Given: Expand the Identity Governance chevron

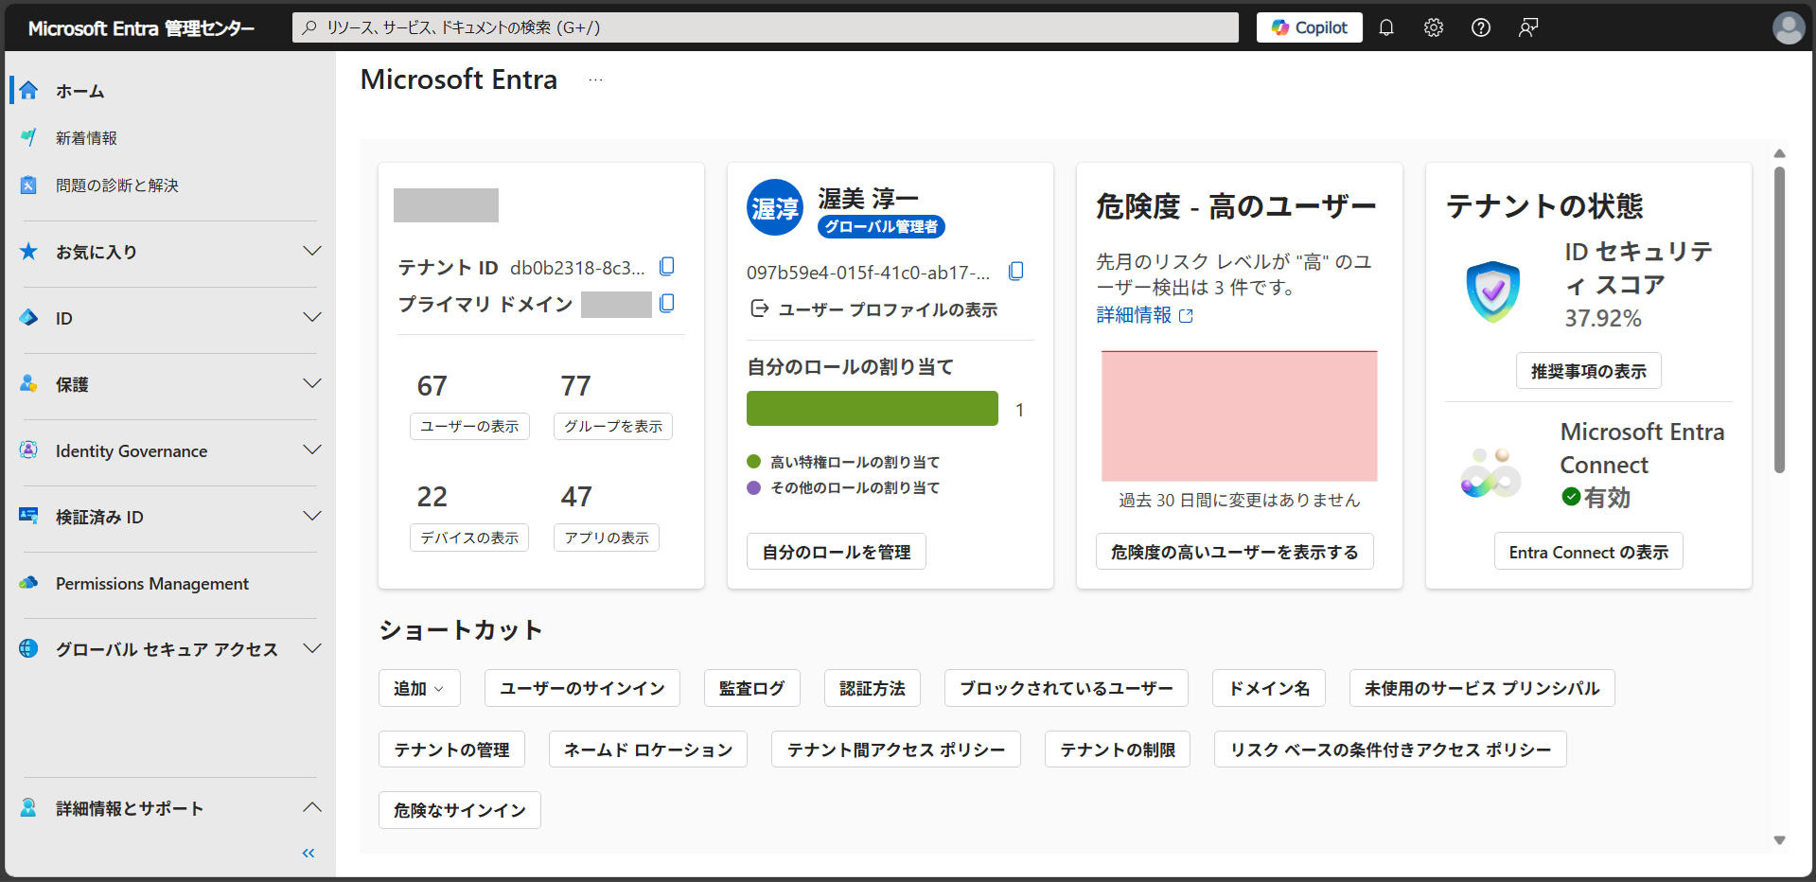Looking at the screenshot, I should pos(312,450).
